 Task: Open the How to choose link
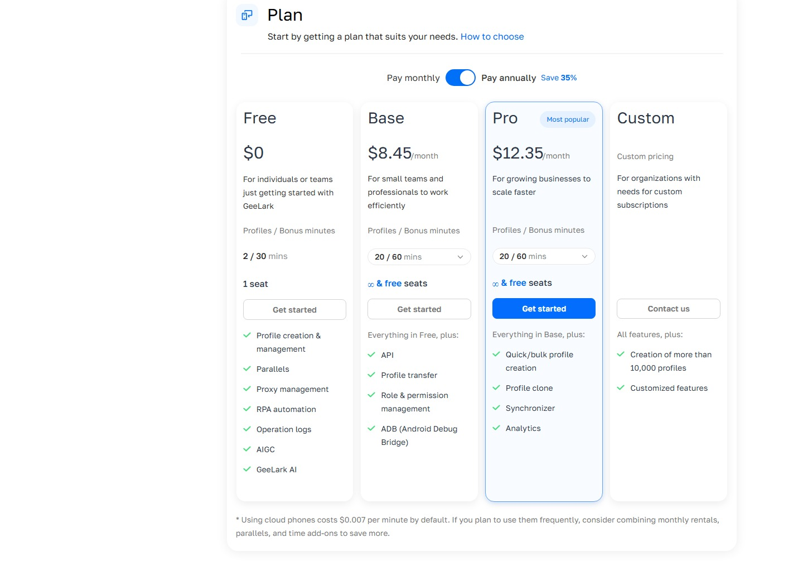492,37
